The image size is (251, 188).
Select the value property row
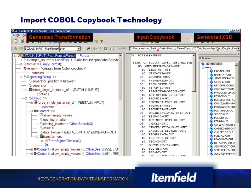(x=48, y=128)
